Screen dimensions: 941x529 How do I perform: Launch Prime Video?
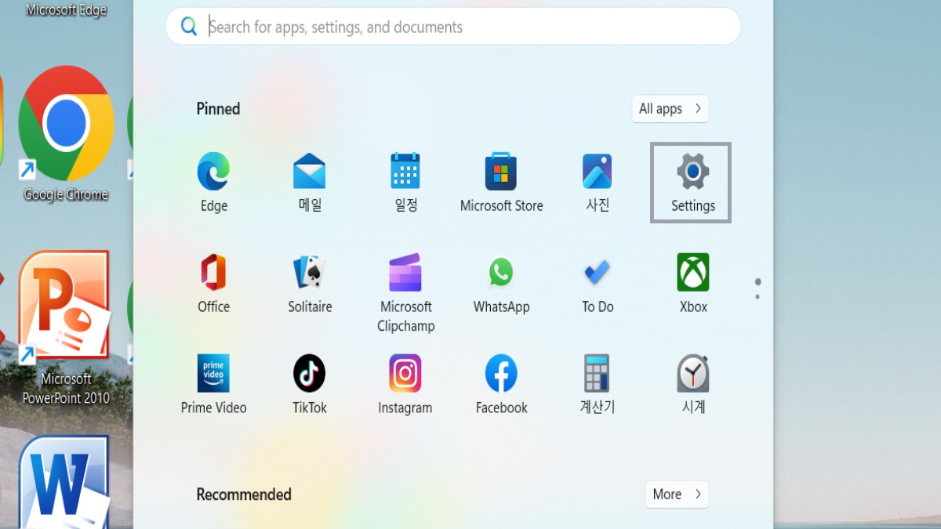pos(213,384)
